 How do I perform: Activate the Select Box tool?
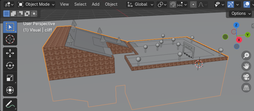10,27
